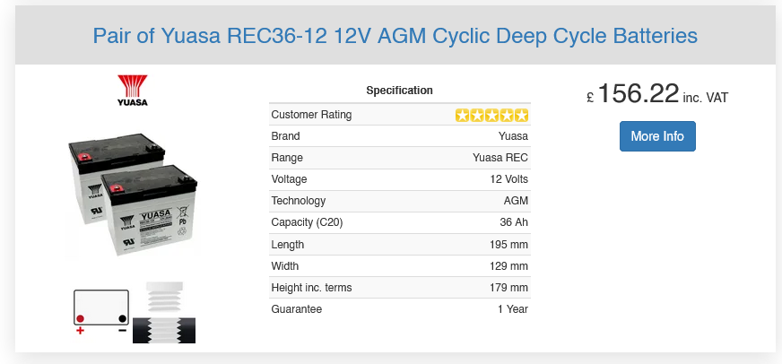
Task: Click the Brand value Yuasa
Action: pos(513,136)
